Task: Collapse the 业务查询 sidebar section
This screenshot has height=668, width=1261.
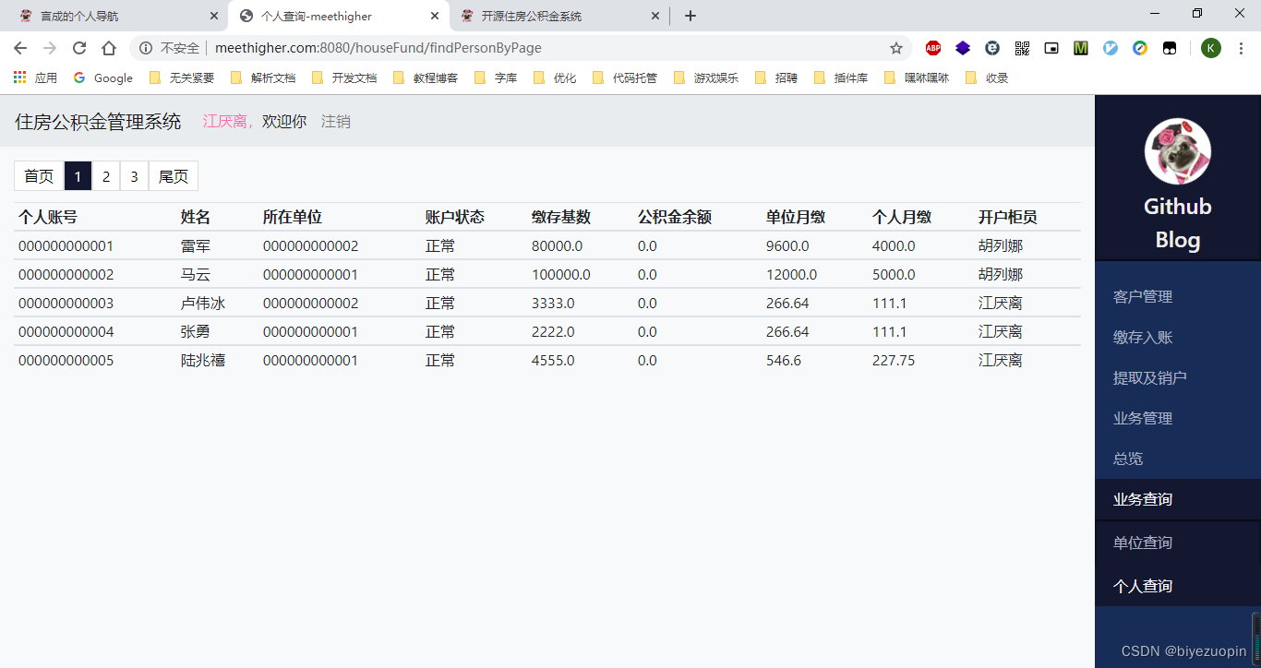Action: [1143, 499]
